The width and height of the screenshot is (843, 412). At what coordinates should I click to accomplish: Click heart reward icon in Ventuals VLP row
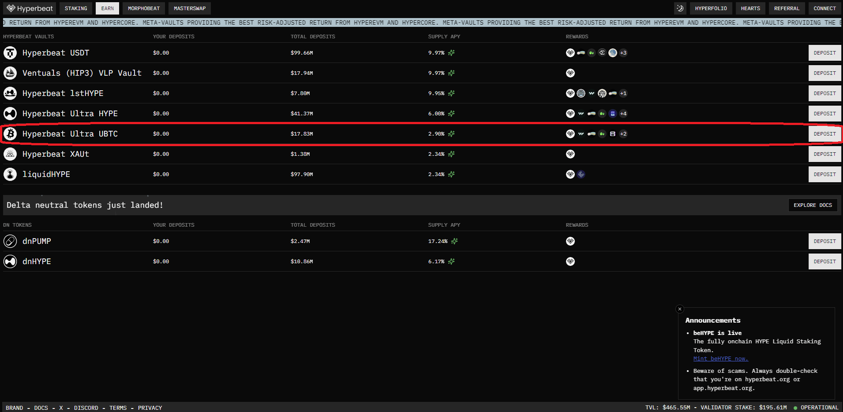click(x=570, y=73)
